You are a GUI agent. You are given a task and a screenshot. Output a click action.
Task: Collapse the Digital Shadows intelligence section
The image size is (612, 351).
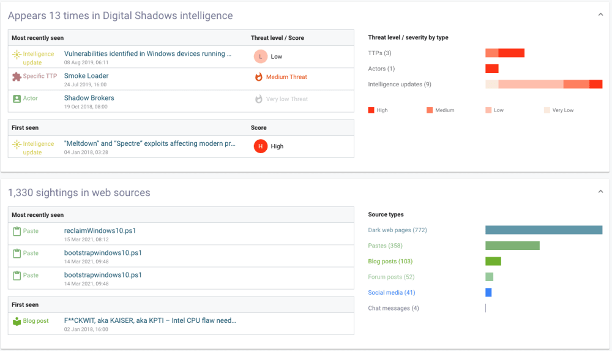click(x=600, y=15)
